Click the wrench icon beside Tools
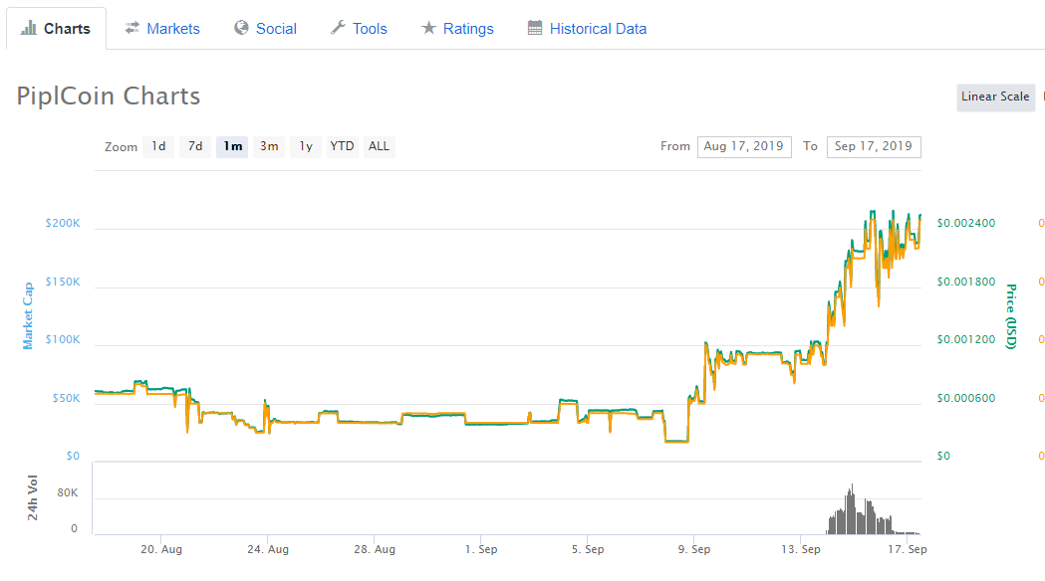Image resolution: width=1045 pixels, height=581 pixels. click(338, 28)
